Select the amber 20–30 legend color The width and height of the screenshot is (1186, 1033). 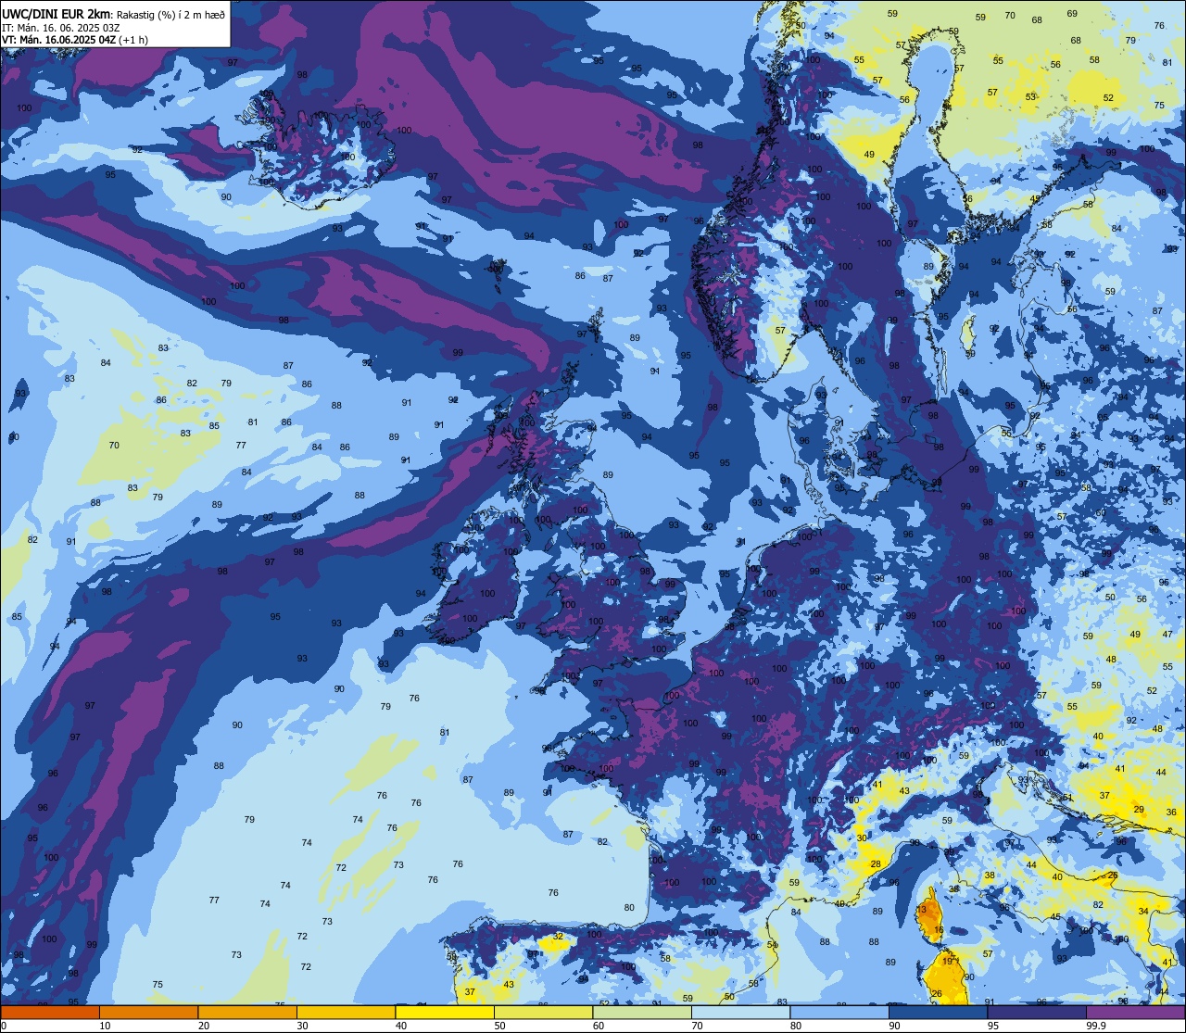(x=247, y=1012)
